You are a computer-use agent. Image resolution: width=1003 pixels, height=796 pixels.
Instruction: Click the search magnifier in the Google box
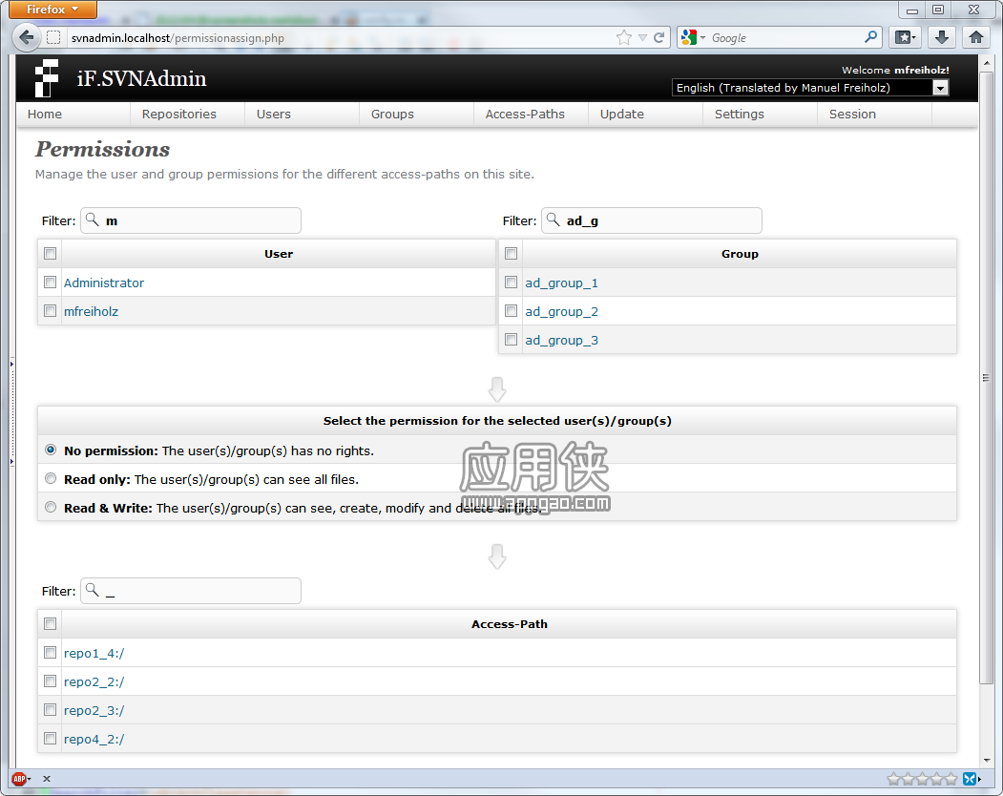(870, 37)
